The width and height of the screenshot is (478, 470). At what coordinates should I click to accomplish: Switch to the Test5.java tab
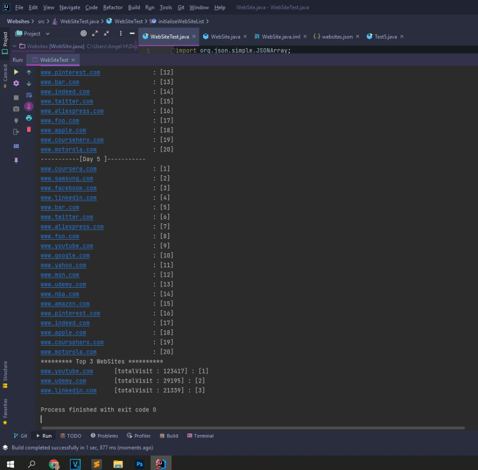pos(386,36)
